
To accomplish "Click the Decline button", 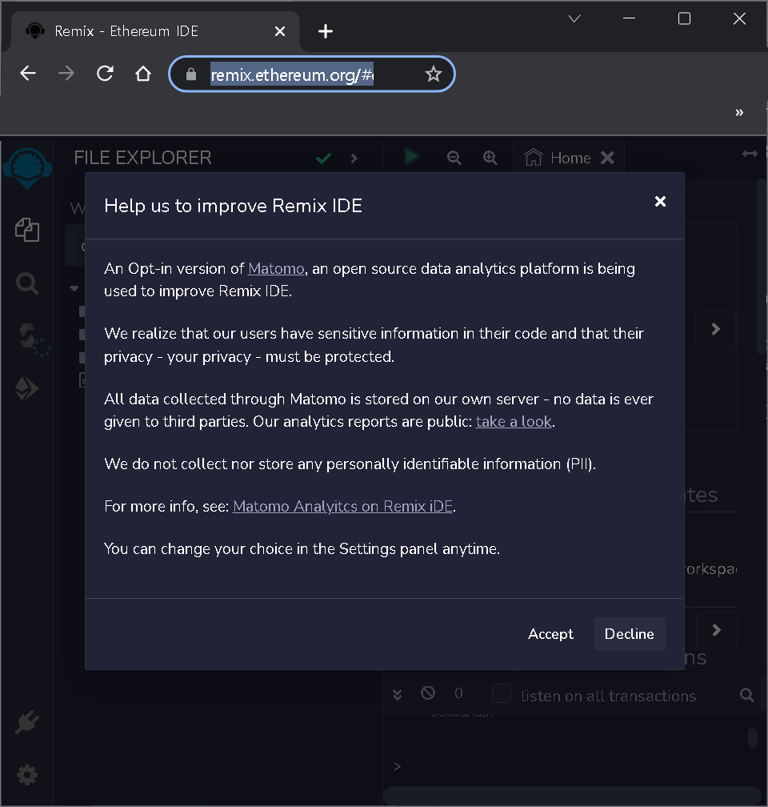I will coord(629,634).
